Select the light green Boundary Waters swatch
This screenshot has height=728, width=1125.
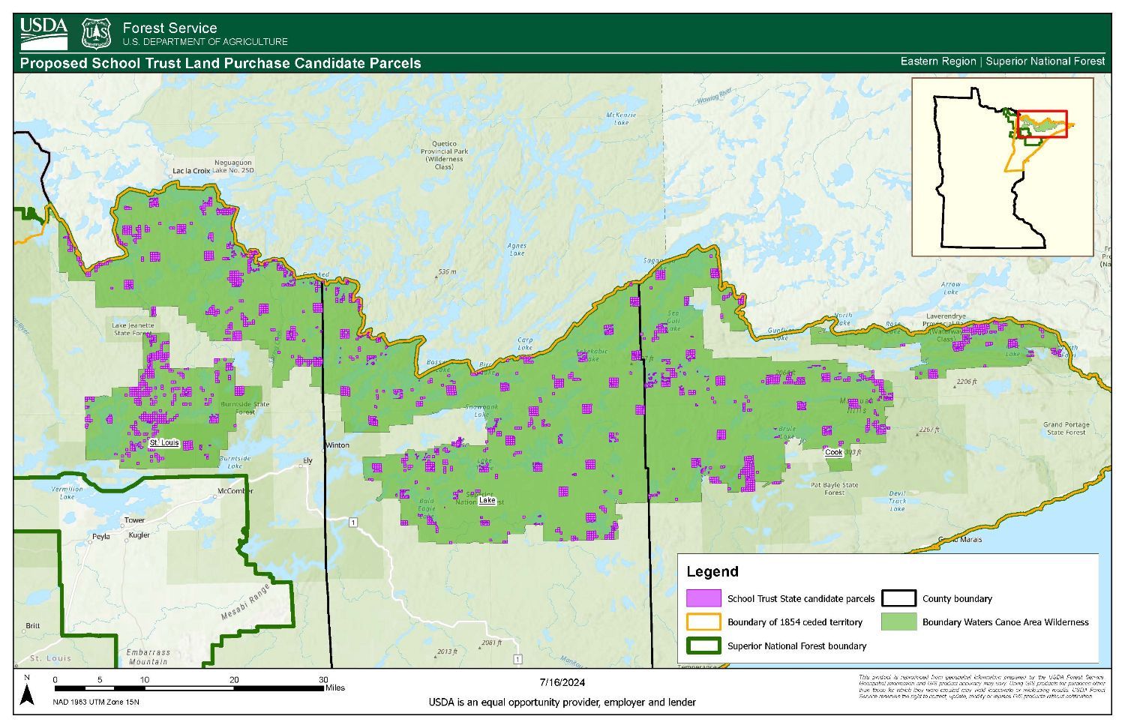[x=898, y=622]
